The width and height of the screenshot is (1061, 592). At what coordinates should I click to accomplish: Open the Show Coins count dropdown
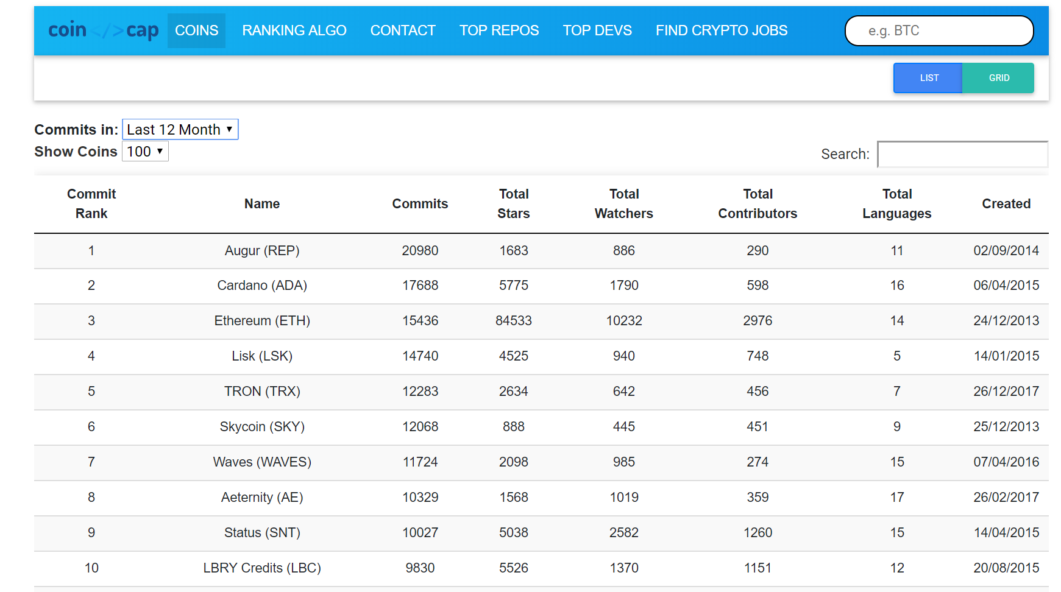pyautogui.click(x=145, y=151)
